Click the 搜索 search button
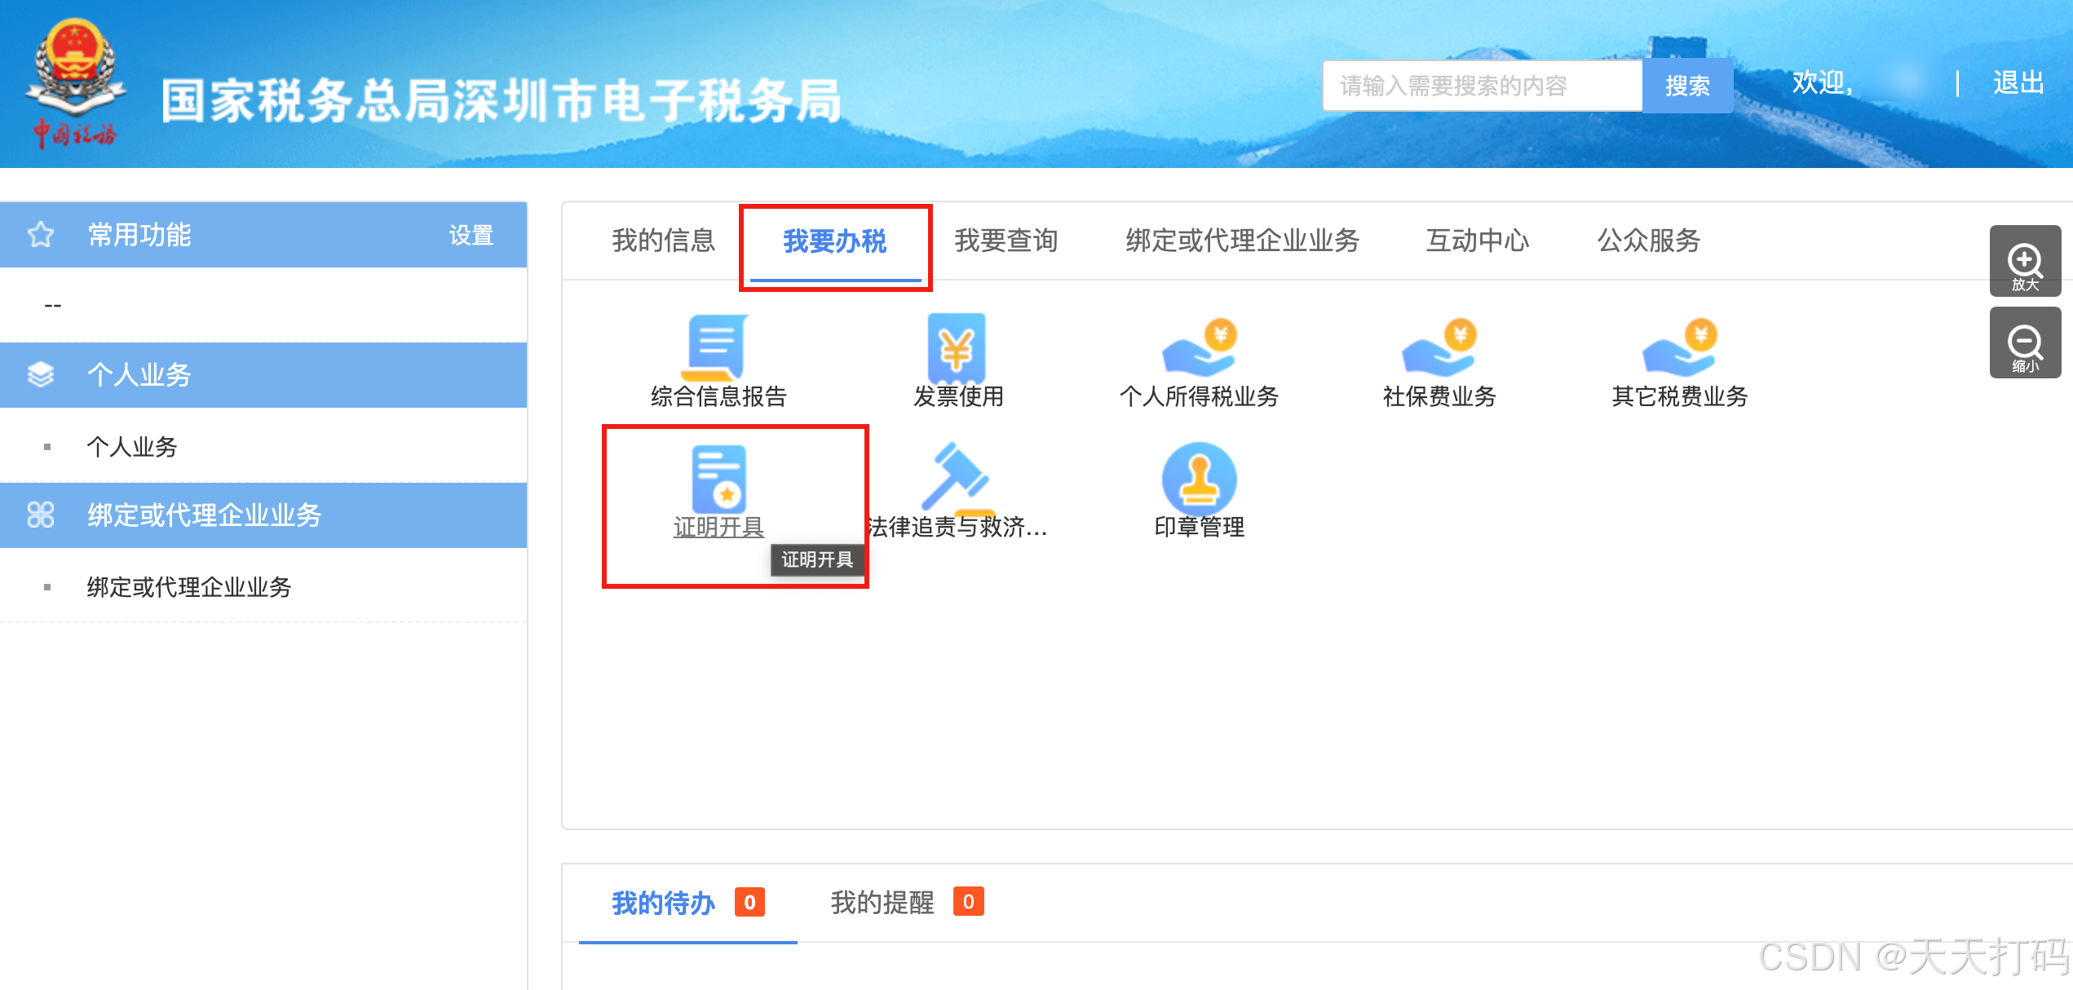This screenshot has width=2073, height=990. tap(1687, 86)
